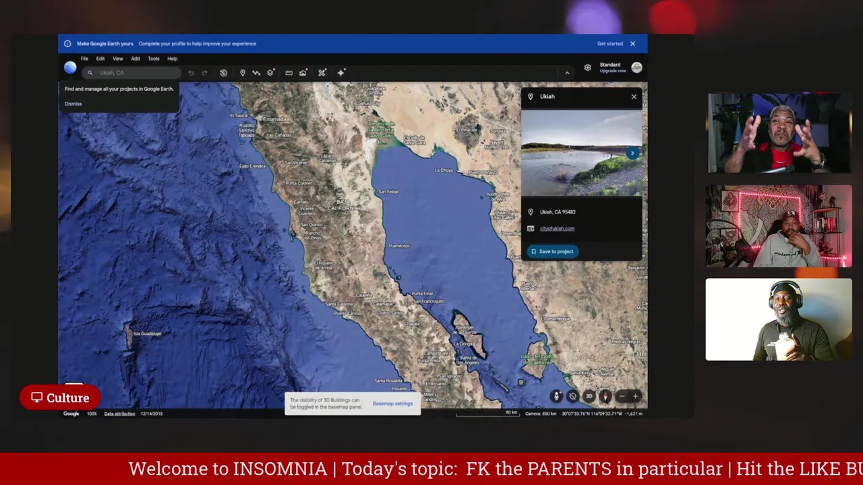The height and width of the screenshot is (485, 863).
Task: Click the Ukiah lake photo thumbnail
Action: coord(582,154)
